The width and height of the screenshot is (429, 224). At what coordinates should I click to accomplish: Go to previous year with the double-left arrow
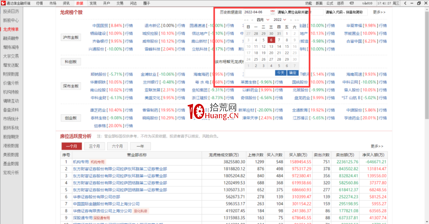point(246,20)
